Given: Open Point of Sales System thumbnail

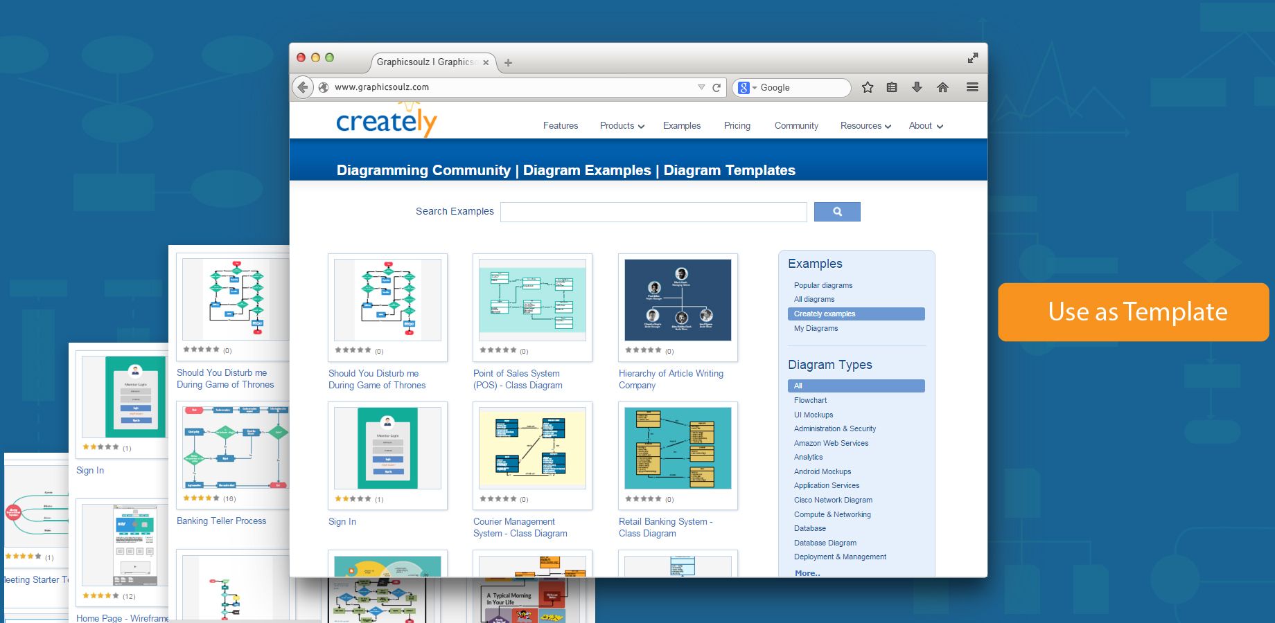Looking at the screenshot, I should point(532,300).
